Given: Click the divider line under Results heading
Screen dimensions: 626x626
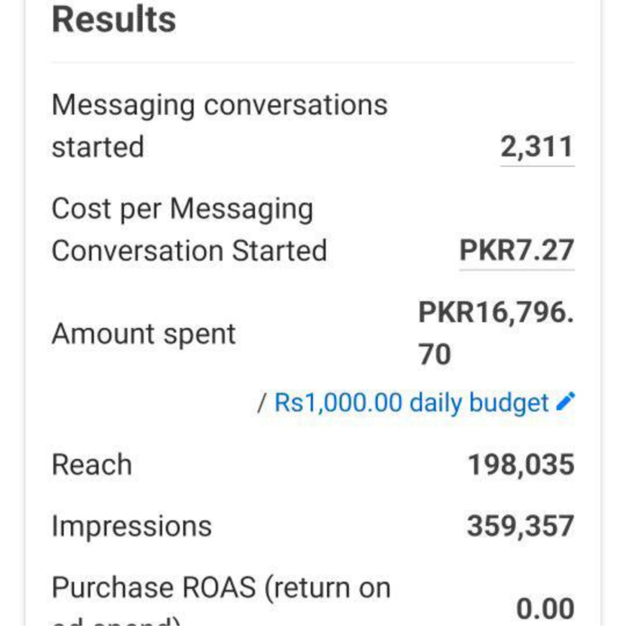Looking at the screenshot, I should point(313,62).
